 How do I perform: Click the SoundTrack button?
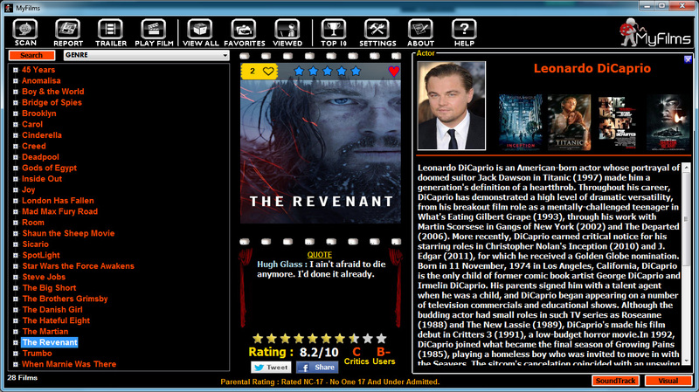pos(614,381)
